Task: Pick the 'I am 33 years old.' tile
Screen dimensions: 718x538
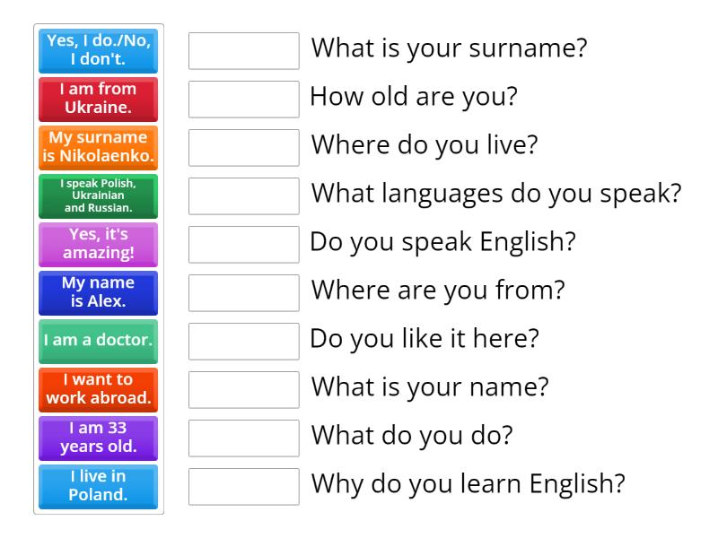Action: pyautogui.click(x=99, y=438)
